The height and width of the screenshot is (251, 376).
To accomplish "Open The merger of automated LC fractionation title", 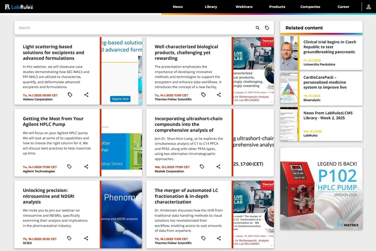I will click(x=186, y=196).
